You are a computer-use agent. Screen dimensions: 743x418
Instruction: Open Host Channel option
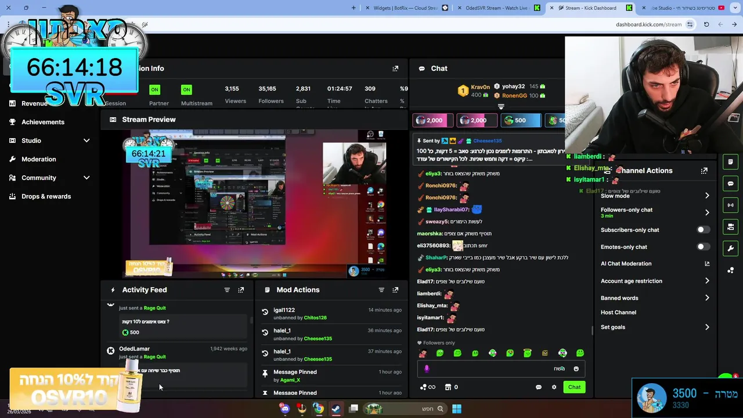(x=618, y=312)
